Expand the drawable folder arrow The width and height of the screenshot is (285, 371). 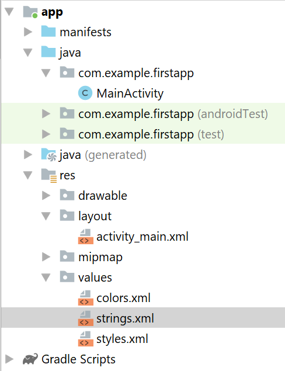[46, 196]
